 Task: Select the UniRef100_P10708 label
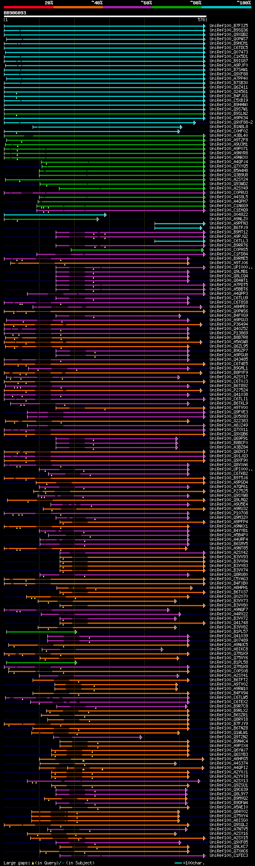[229, 513]
